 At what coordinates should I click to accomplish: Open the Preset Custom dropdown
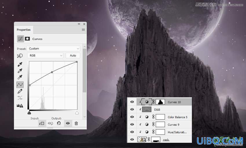53,49
